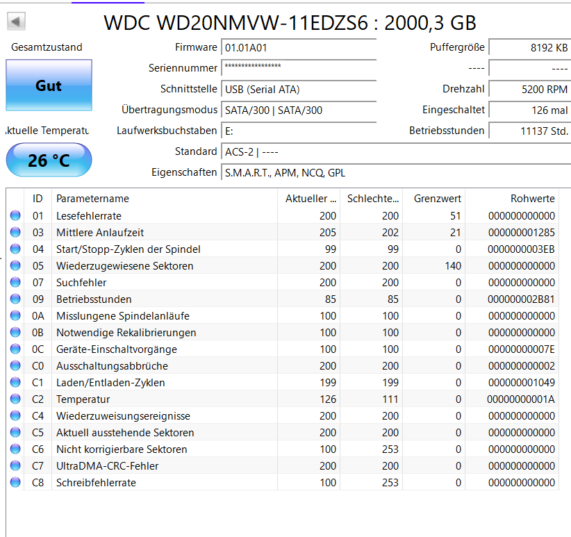Click status dot in row 09 Betriebsstunden

(15, 299)
